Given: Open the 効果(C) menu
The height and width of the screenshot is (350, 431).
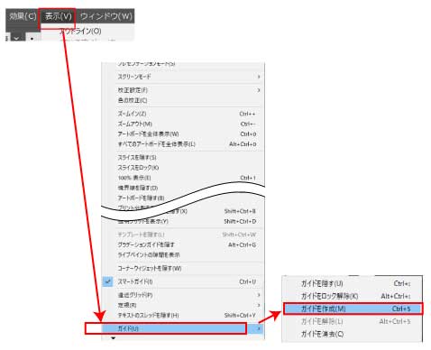Looking at the screenshot, I should (x=23, y=16).
